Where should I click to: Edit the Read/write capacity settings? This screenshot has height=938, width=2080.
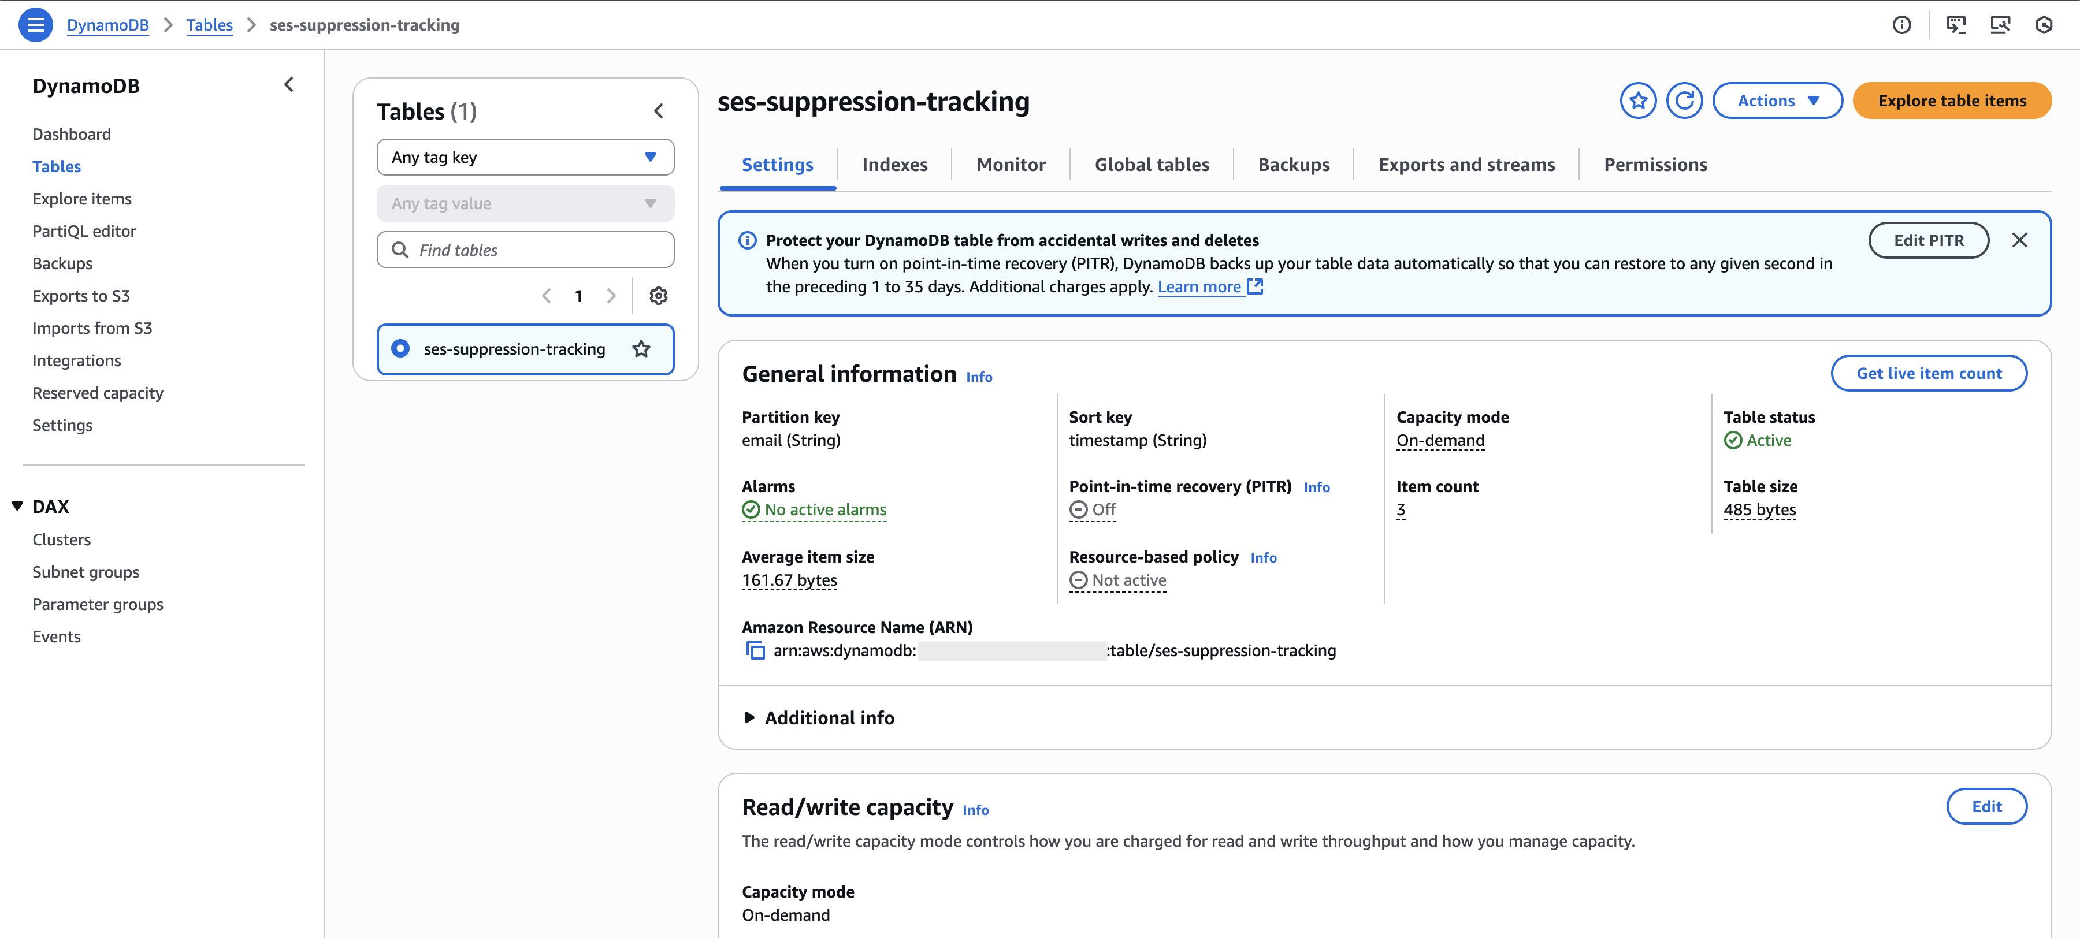pyautogui.click(x=1986, y=806)
